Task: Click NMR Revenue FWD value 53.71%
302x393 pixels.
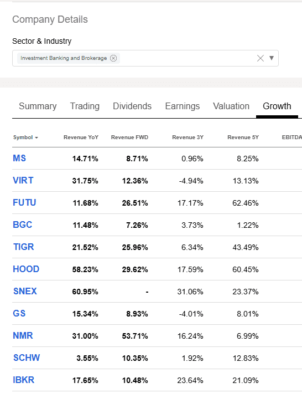Action: click(x=135, y=336)
